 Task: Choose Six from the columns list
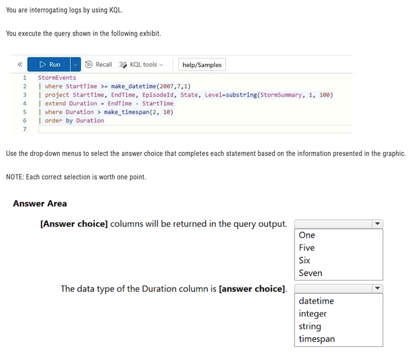[x=304, y=260]
